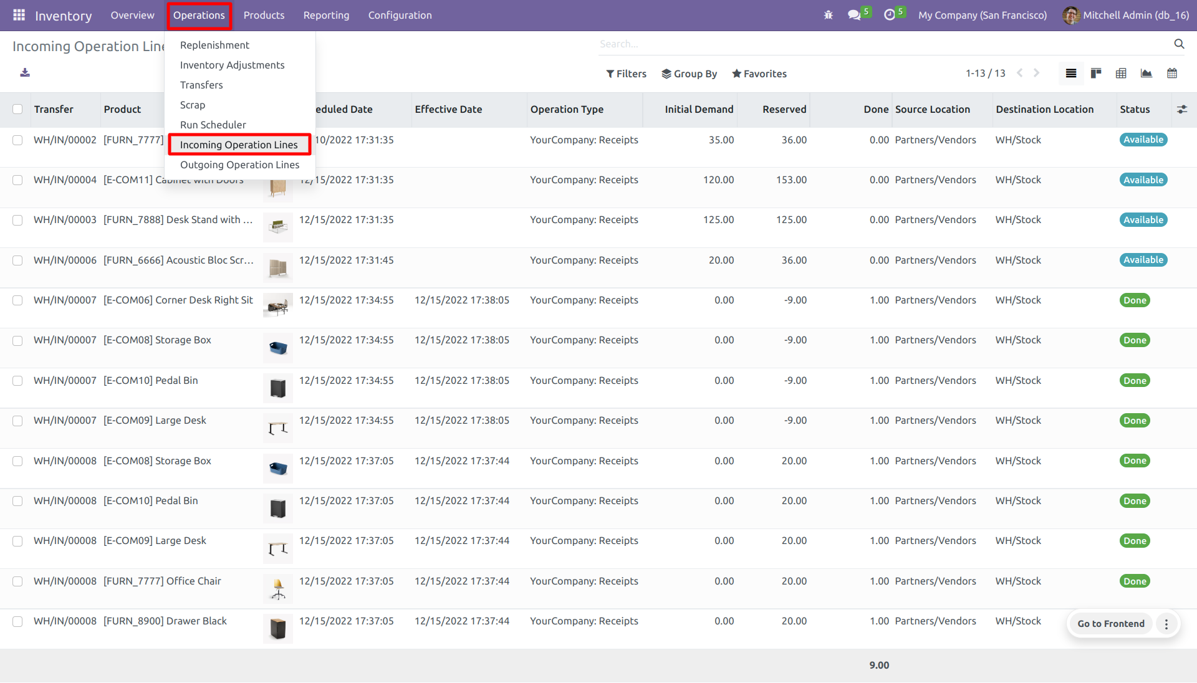Viewport: 1197px width, 683px height.
Task: Switch to graph chart view
Action: pyautogui.click(x=1146, y=74)
